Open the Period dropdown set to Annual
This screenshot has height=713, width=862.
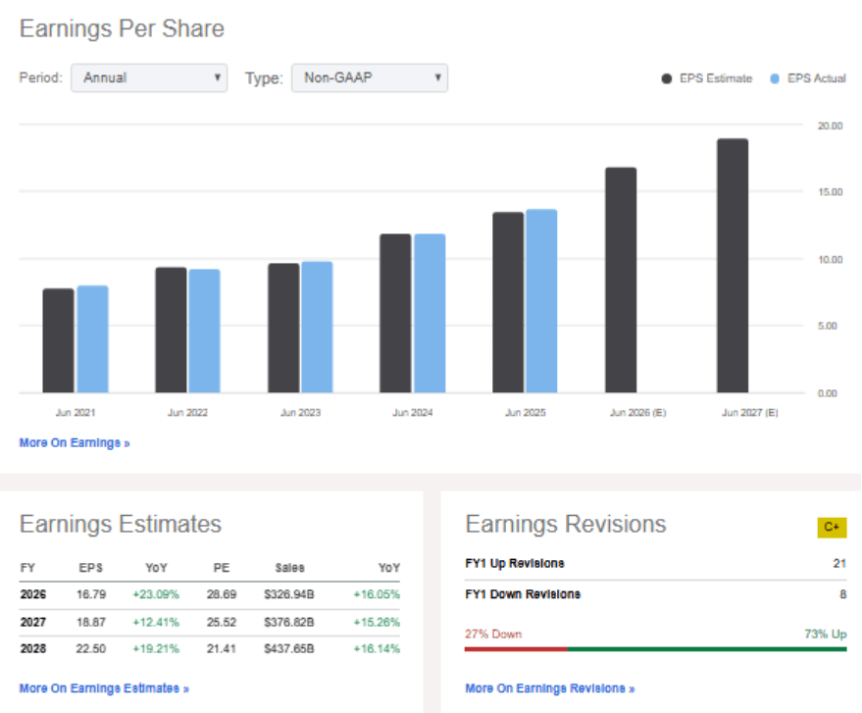[x=148, y=78]
